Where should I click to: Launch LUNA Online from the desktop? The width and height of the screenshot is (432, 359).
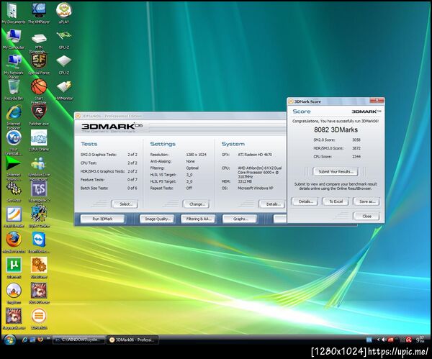point(39,140)
